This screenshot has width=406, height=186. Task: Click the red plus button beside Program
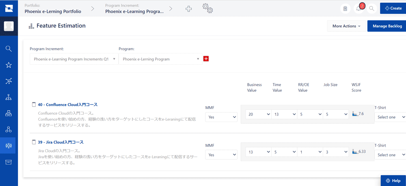tap(206, 59)
